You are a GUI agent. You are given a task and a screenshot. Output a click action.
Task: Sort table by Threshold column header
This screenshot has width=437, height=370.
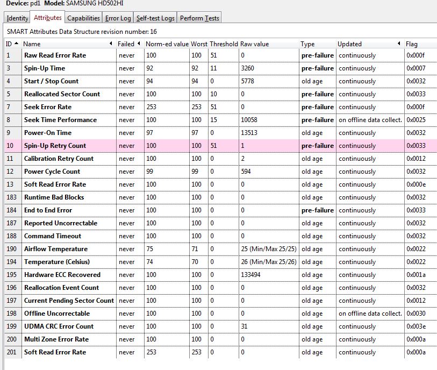[x=223, y=44]
